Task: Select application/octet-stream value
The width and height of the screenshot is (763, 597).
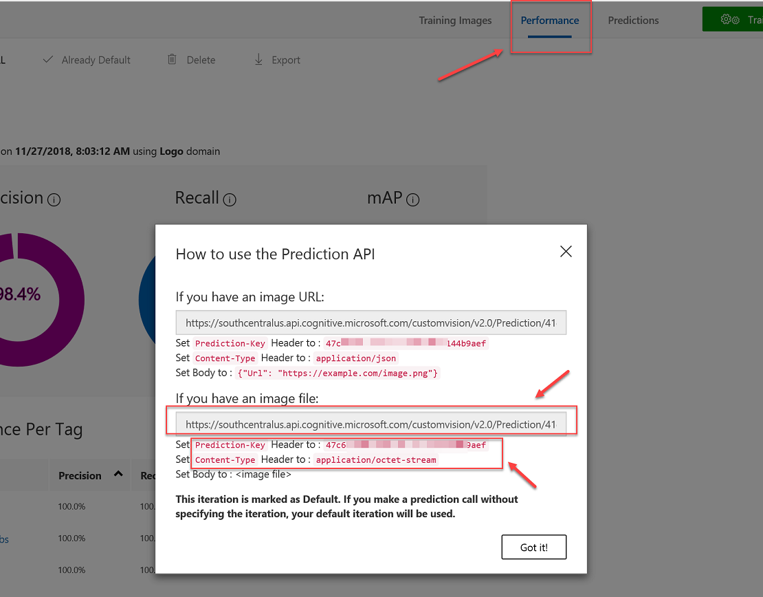Action: (x=376, y=459)
